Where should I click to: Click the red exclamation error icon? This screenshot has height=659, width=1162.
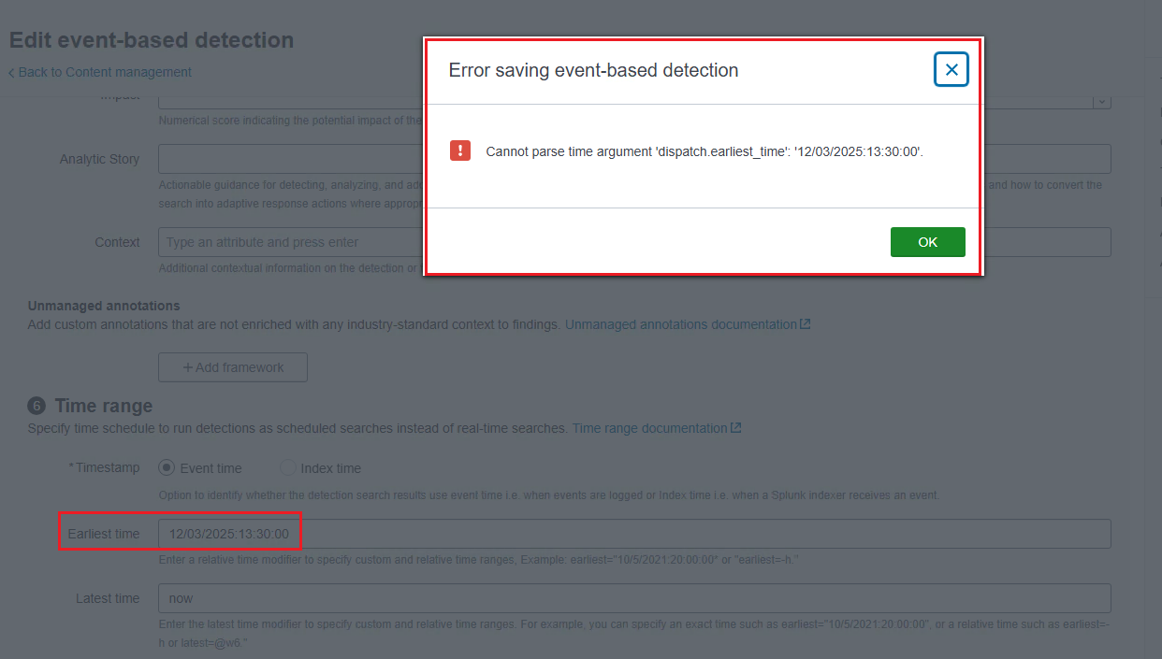(460, 150)
